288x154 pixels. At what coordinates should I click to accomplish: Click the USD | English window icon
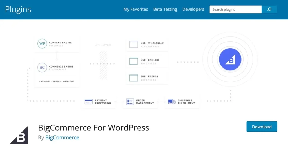(134, 61)
